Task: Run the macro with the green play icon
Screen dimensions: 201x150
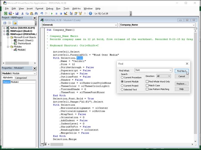Action: 52,14
